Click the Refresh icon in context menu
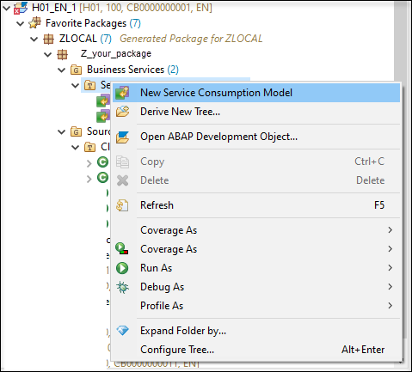Viewport: 412px width, 372px height. click(122, 205)
